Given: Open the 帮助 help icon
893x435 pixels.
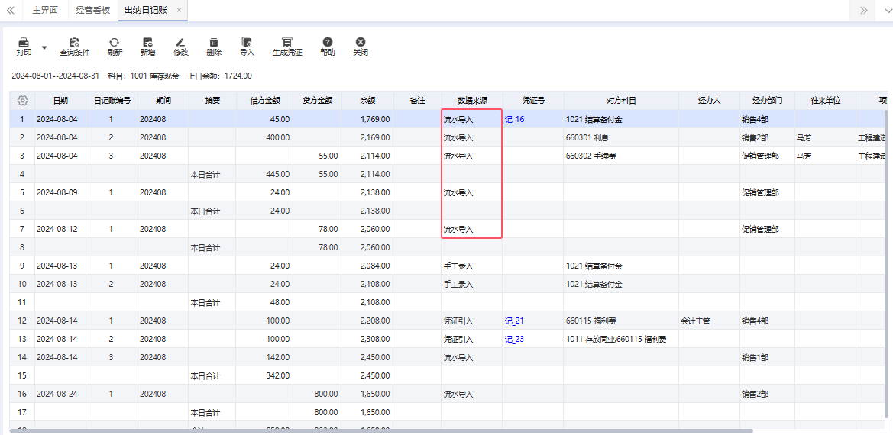Looking at the screenshot, I should tap(328, 43).
